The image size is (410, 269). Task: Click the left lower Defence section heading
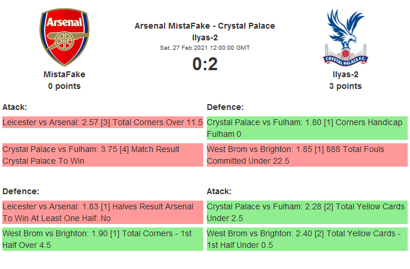[20, 191]
